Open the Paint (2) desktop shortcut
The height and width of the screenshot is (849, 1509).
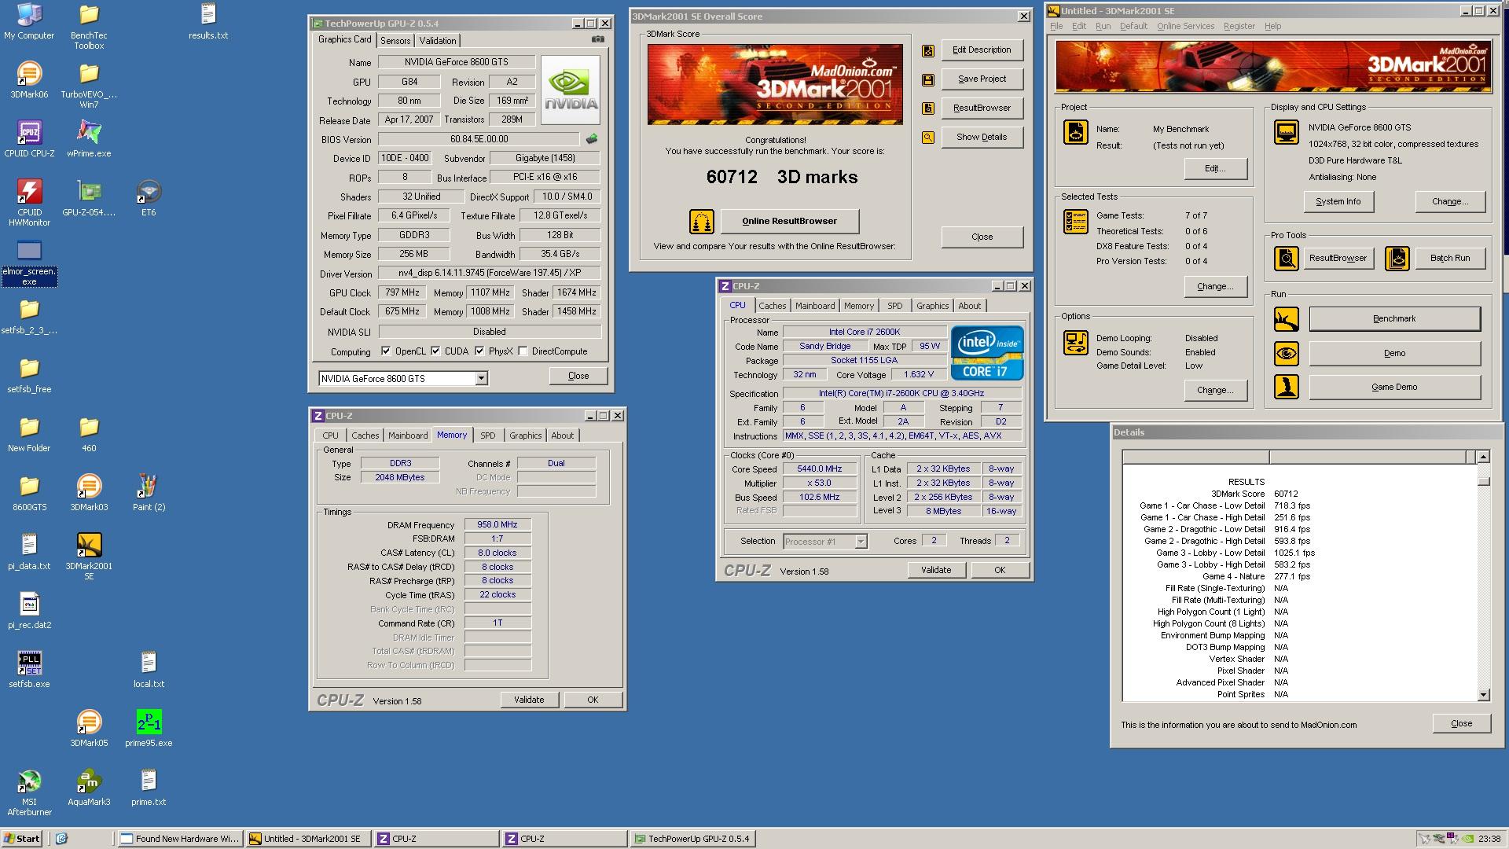(x=149, y=493)
